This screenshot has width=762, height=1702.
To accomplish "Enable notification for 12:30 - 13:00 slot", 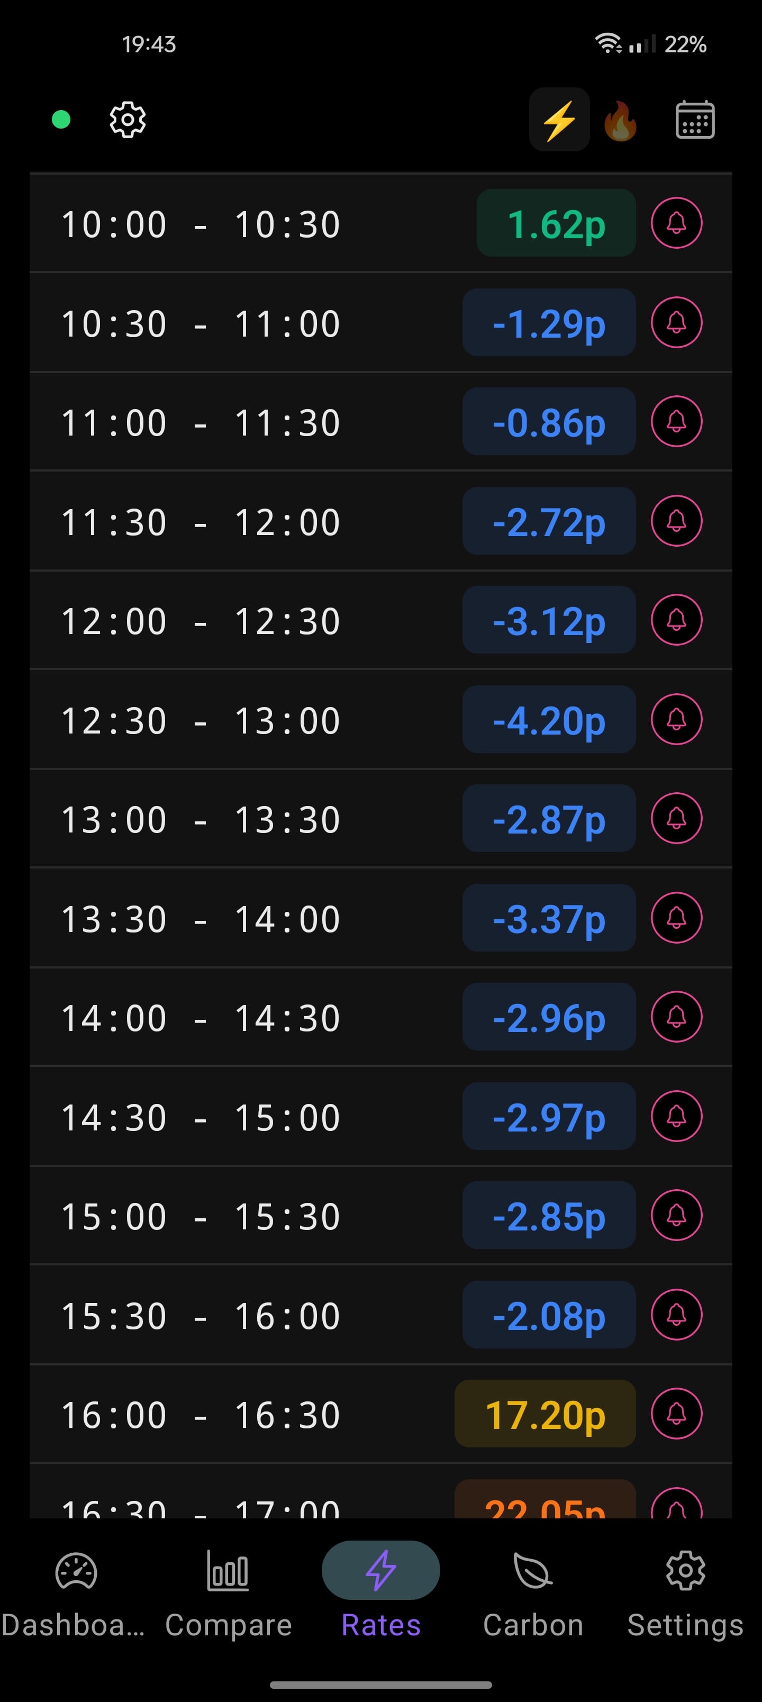I will click(x=676, y=719).
